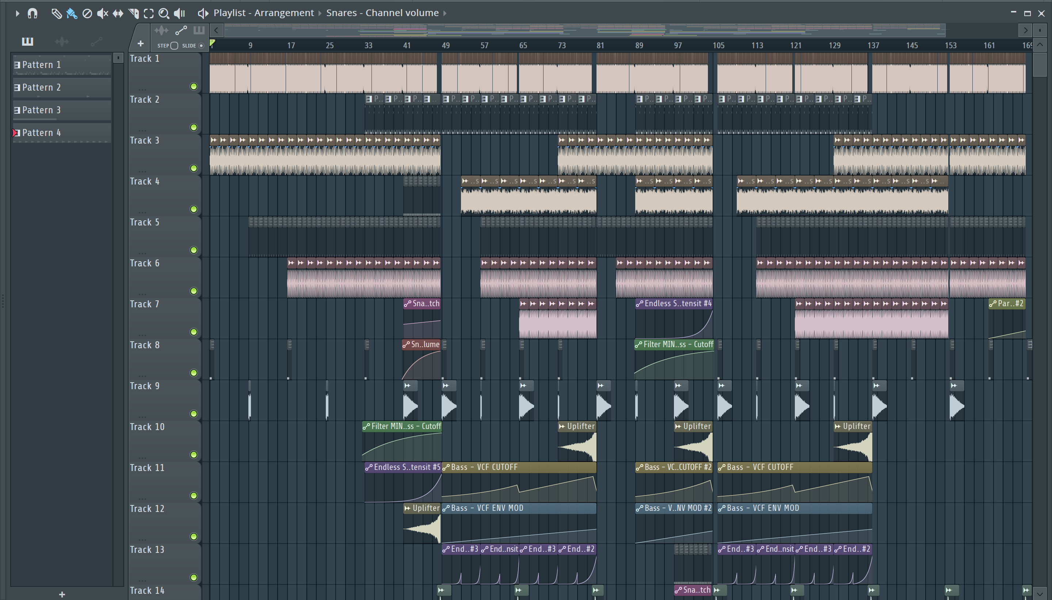Focus automation clips in playlist header

(181, 30)
